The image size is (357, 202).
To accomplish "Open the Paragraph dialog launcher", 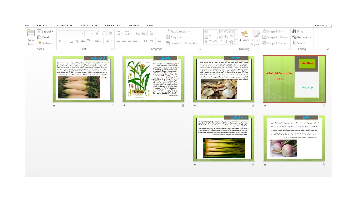I will pyautogui.click(x=200, y=49).
